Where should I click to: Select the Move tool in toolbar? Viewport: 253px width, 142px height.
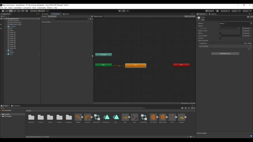pos(7,11)
